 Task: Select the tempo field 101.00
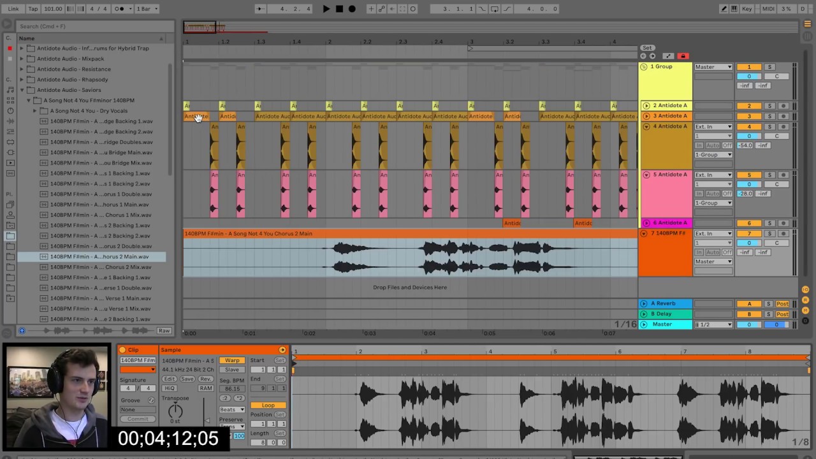(54, 9)
